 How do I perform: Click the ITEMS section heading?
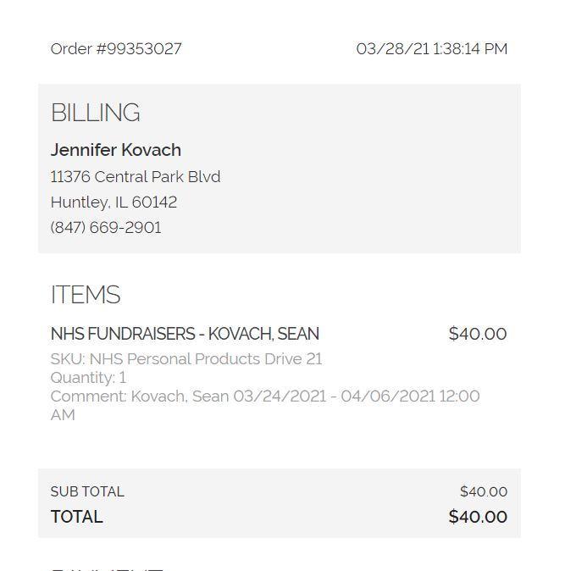point(86,295)
